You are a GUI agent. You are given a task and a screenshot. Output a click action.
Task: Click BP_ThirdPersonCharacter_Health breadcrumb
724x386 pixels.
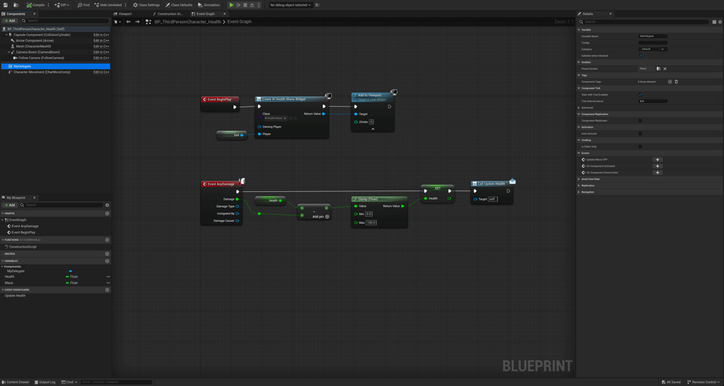(188, 22)
